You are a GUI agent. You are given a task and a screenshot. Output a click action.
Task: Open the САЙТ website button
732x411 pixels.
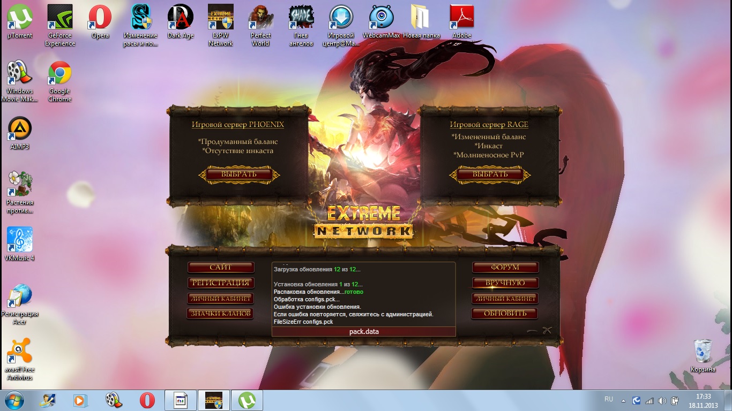click(x=220, y=267)
